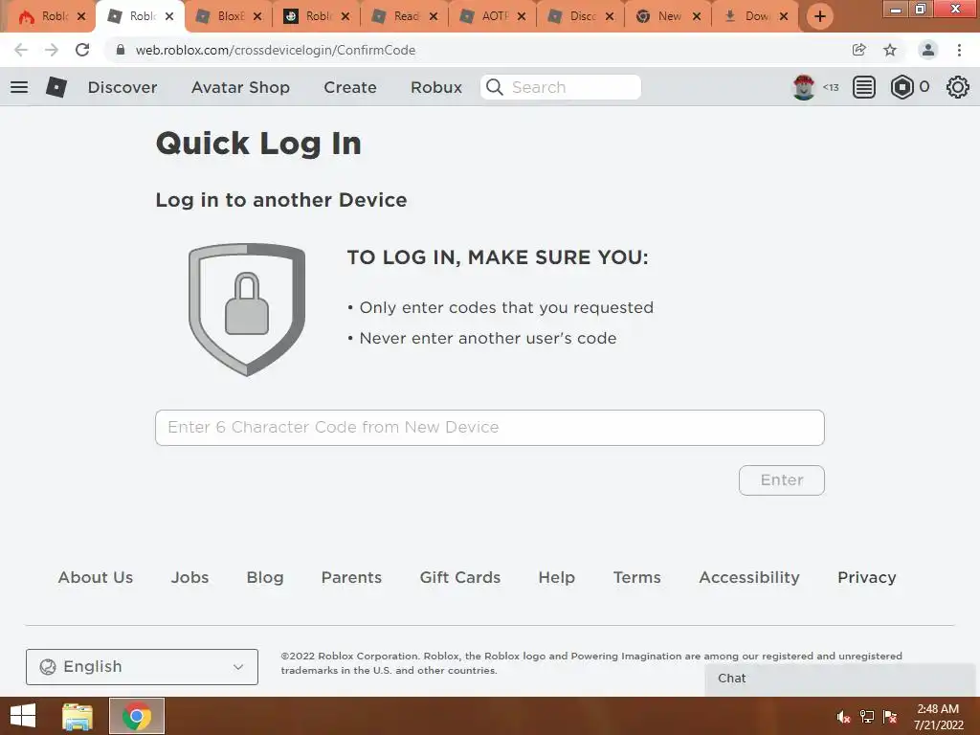Go back with browser back arrow

click(21, 50)
